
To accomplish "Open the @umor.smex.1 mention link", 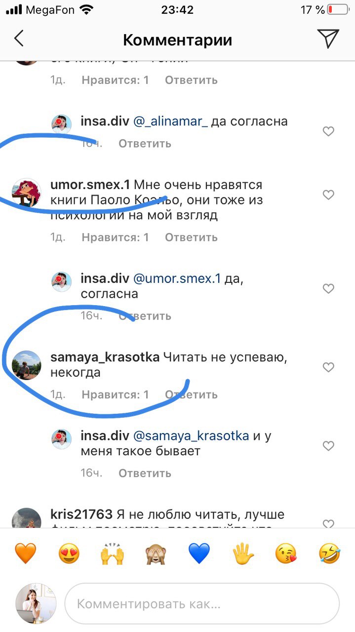I will click(x=177, y=279).
